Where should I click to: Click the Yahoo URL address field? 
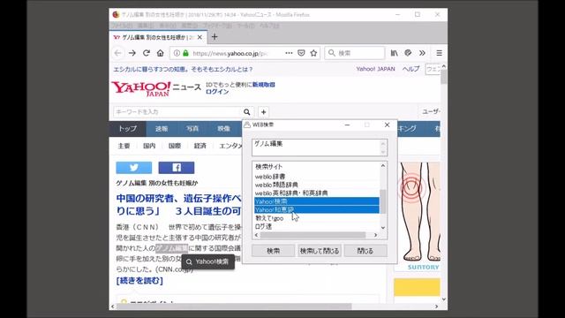[x=230, y=53]
